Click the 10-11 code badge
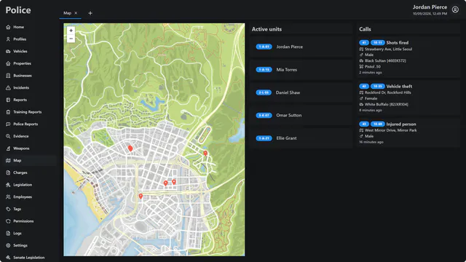 (x=377, y=43)
